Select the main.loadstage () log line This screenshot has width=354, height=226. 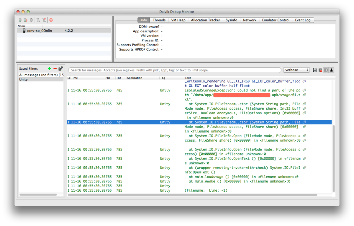pos(199,177)
